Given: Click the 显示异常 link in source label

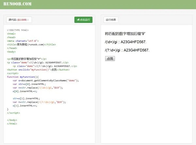Looking at the screenshot, I should (22, 20).
